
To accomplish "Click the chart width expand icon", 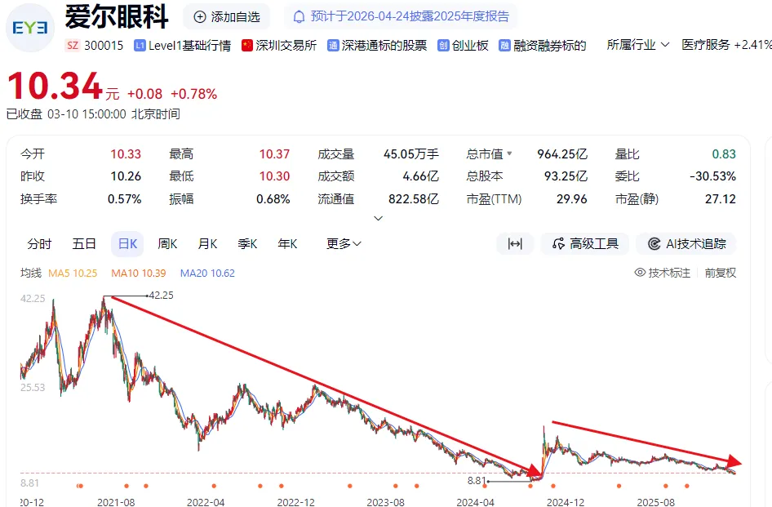I will click(x=515, y=244).
